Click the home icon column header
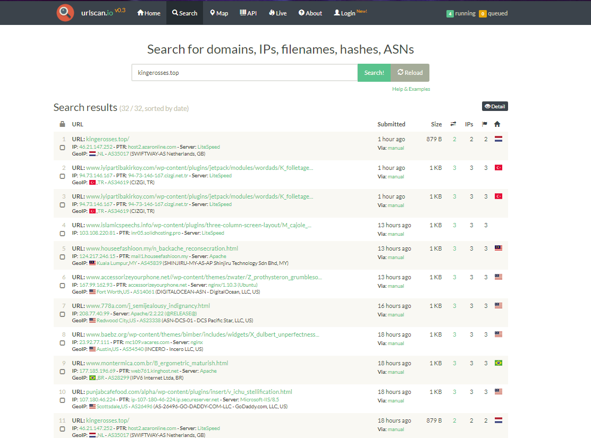Viewport: 591px width, 438px height. tap(497, 124)
